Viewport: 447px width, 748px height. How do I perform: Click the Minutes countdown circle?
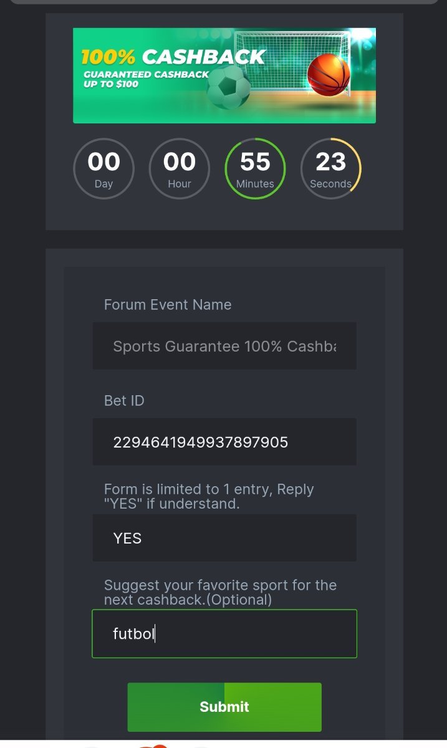point(255,169)
